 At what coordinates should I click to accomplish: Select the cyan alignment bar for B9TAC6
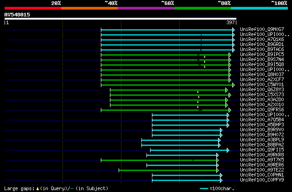pos(168,50)
